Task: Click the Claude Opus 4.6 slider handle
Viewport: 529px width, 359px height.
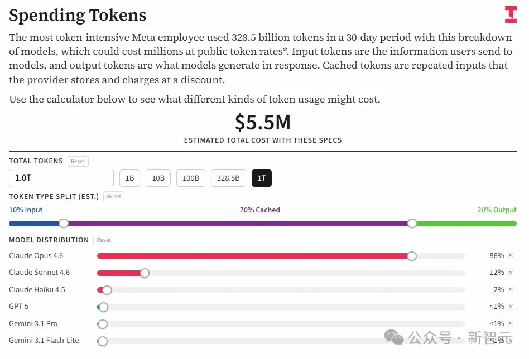Action: tap(412, 255)
